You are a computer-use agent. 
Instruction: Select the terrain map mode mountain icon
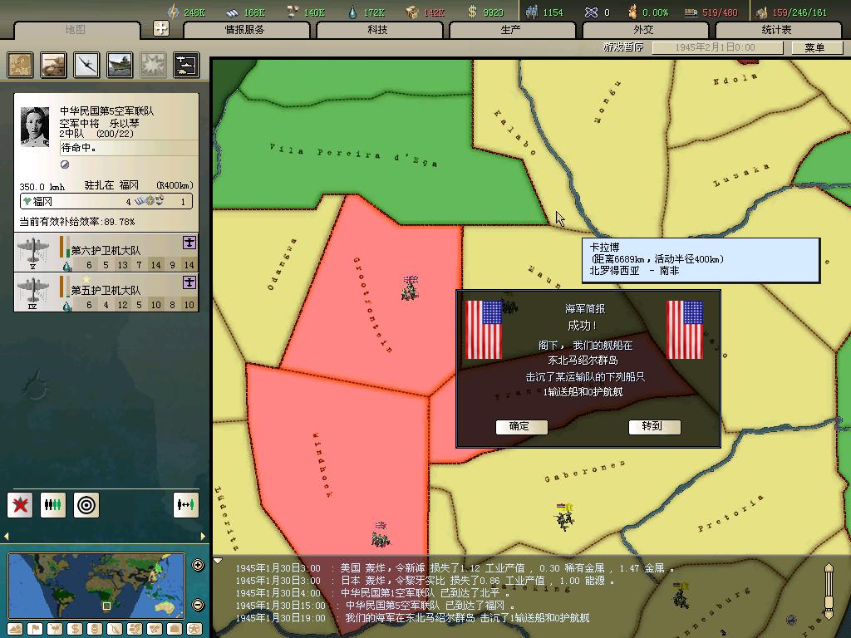(x=15, y=630)
